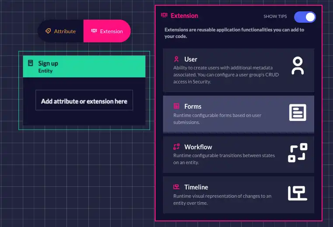This screenshot has height=227, width=333.
Task: Turn off the Show Tips toggle
Action: [305, 17]
